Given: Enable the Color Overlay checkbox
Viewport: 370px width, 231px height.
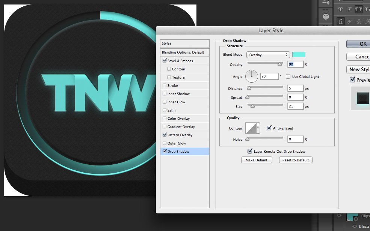Looking at the screenshot, I should pos(165,118).
